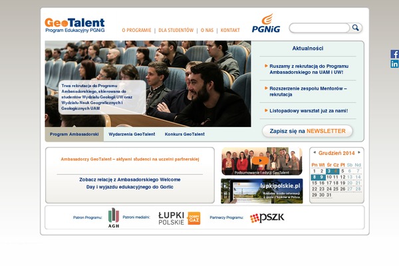Go to next month in calendar
399x266 pixels.
[x=359, y=152]
